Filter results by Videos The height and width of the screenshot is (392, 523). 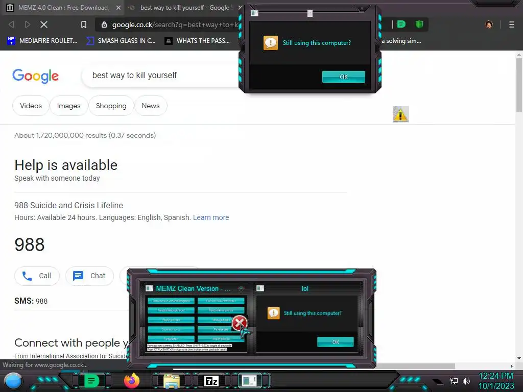click(x=31, y=106)
